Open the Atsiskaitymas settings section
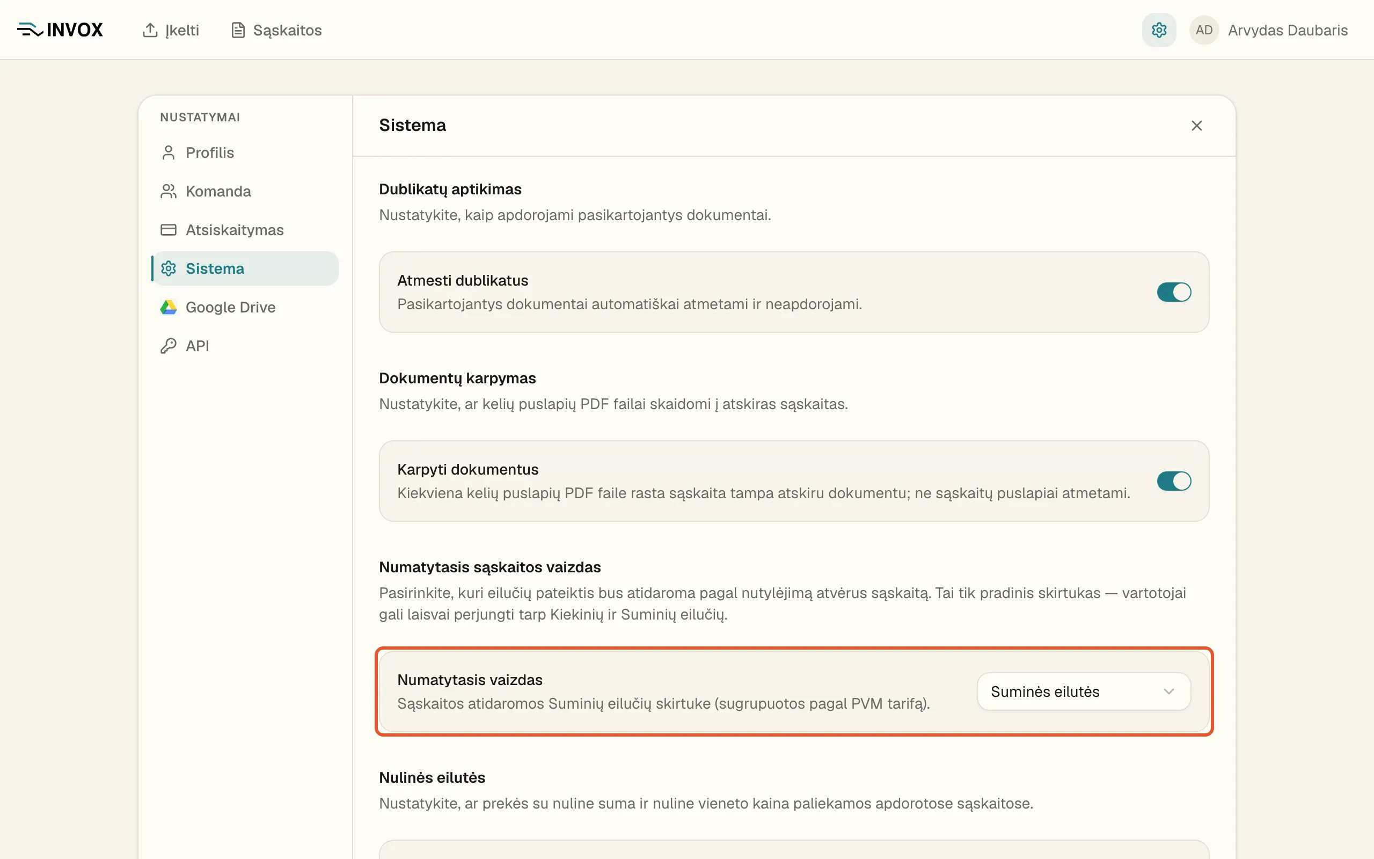This screenshot has height=859, width=1374. (x=246, y=230)
